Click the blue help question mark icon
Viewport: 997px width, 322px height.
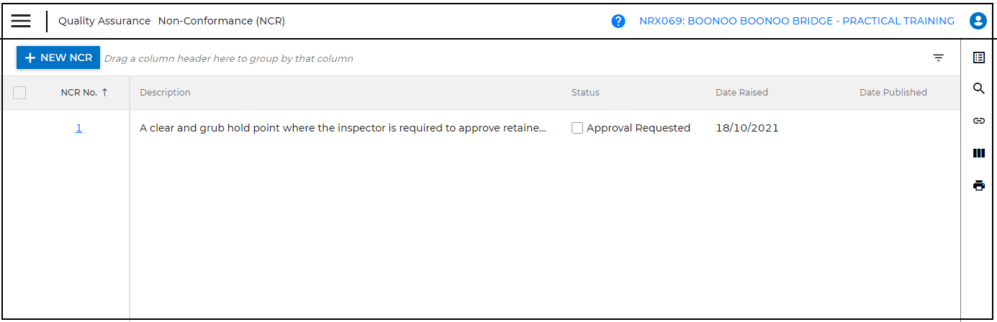click(x=618, y=22)
